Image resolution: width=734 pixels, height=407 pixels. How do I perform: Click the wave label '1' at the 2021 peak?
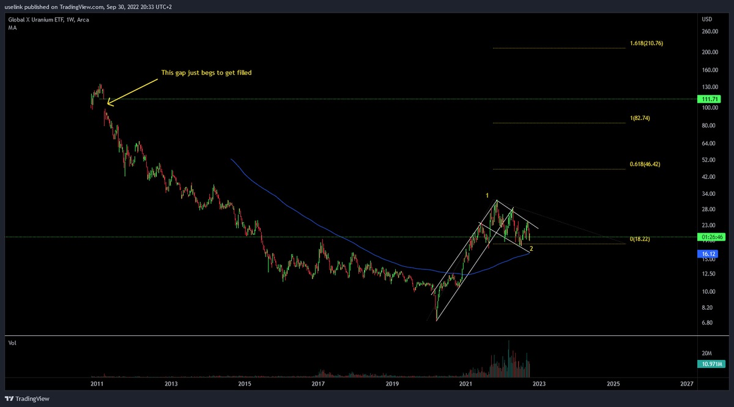click(x=487, y=196)
